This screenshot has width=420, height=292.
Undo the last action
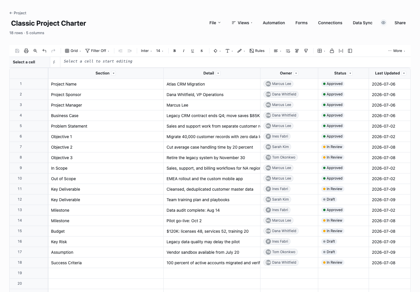[44, 51]
